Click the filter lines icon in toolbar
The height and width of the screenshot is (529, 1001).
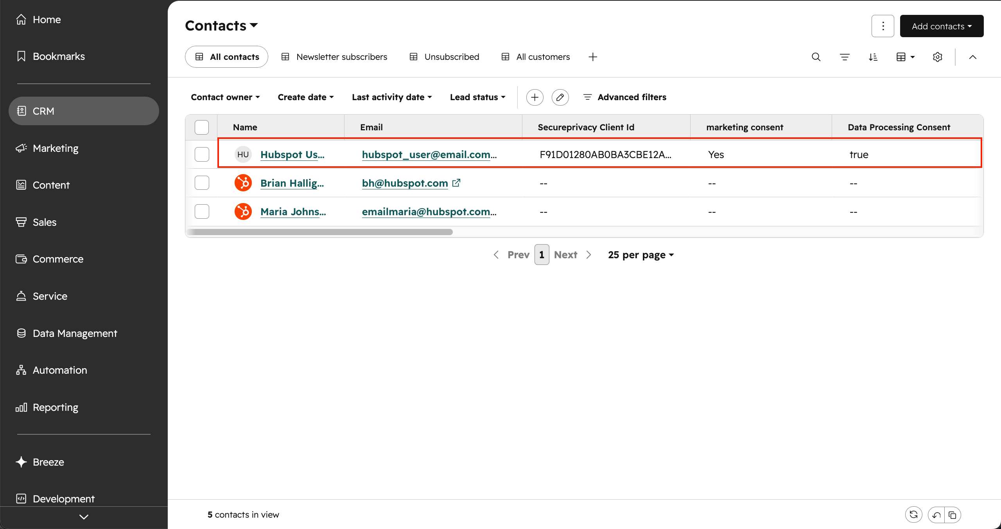[845, 57]
